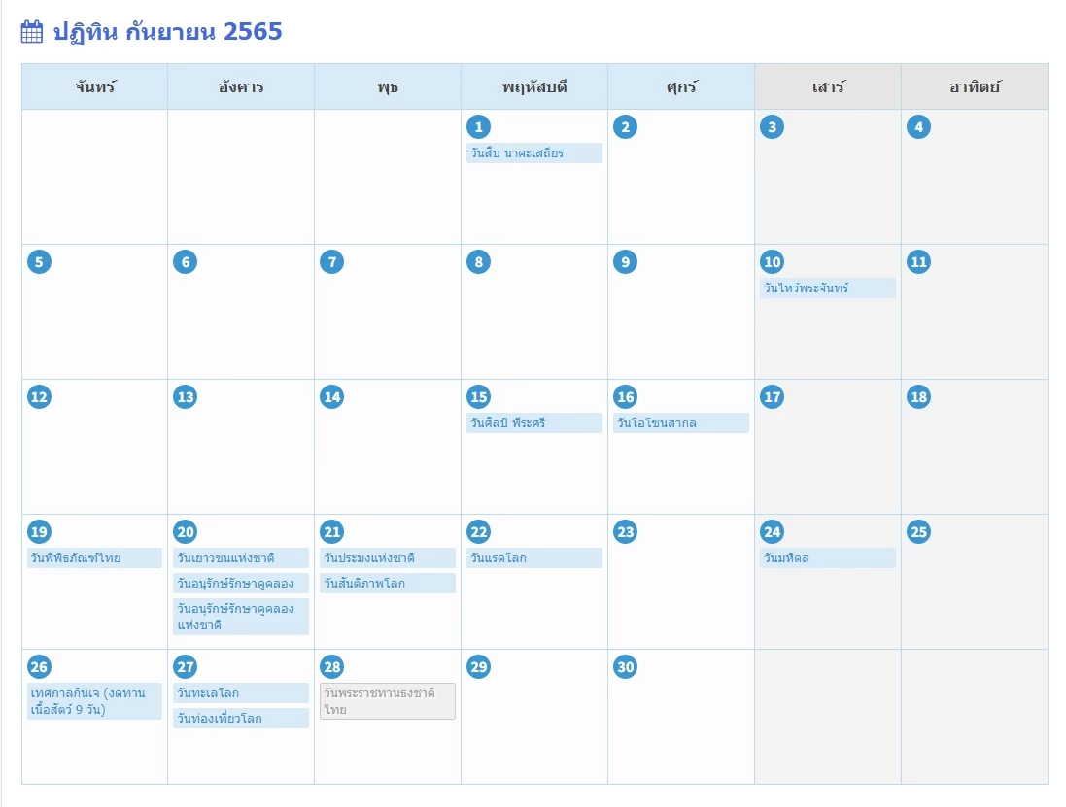Open the เทศกาลกินเจ festival event
This screenshot has width=1066, height=807.
pyautogui.click(x=94, y=701)
